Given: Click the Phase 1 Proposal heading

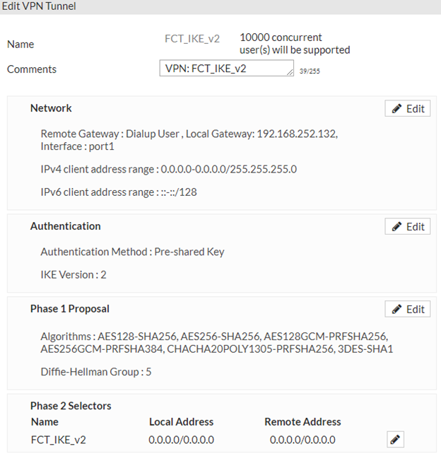Looking at the screenshot, I should pyautogui.click(x=69, y=309).
